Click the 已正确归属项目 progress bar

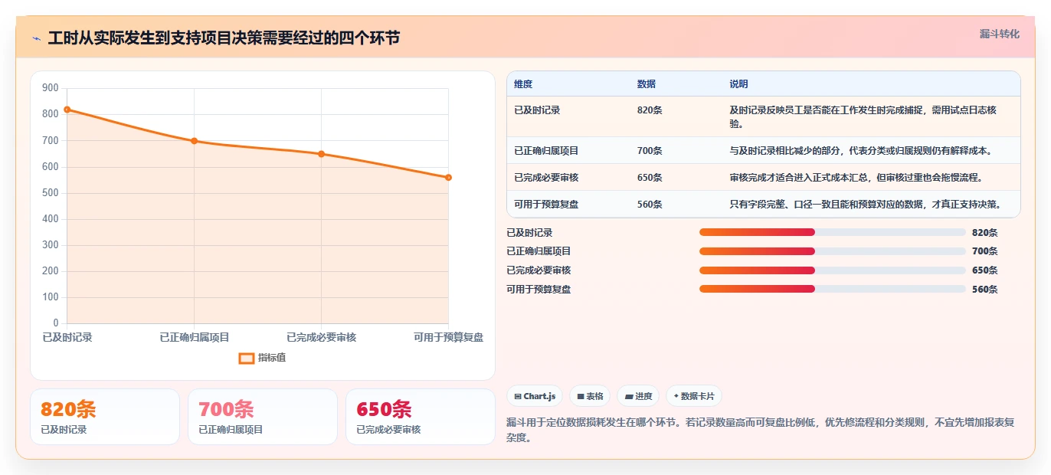[833, 251]
